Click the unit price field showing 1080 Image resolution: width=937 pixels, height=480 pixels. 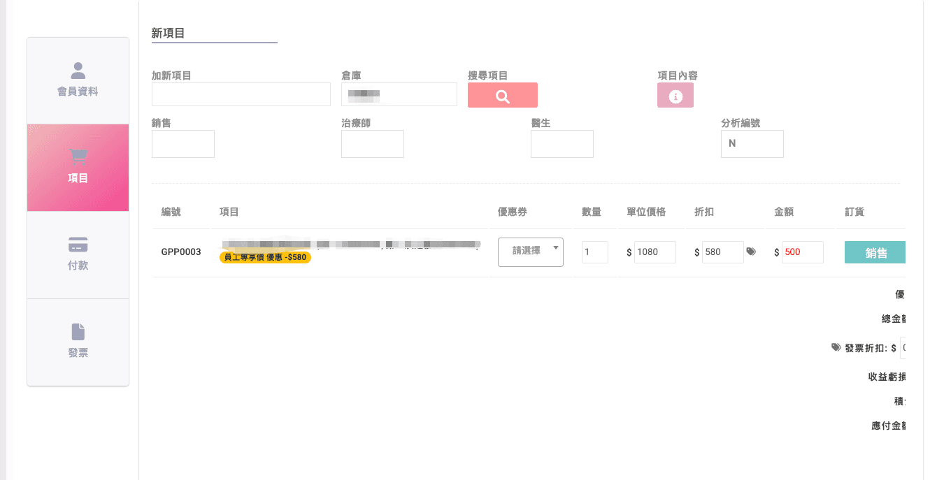click(655, 252)
